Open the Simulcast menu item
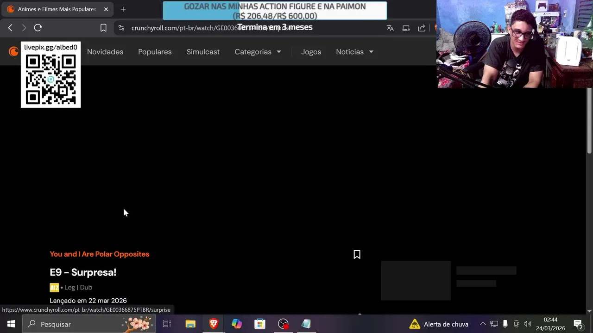 pos(203,52)
